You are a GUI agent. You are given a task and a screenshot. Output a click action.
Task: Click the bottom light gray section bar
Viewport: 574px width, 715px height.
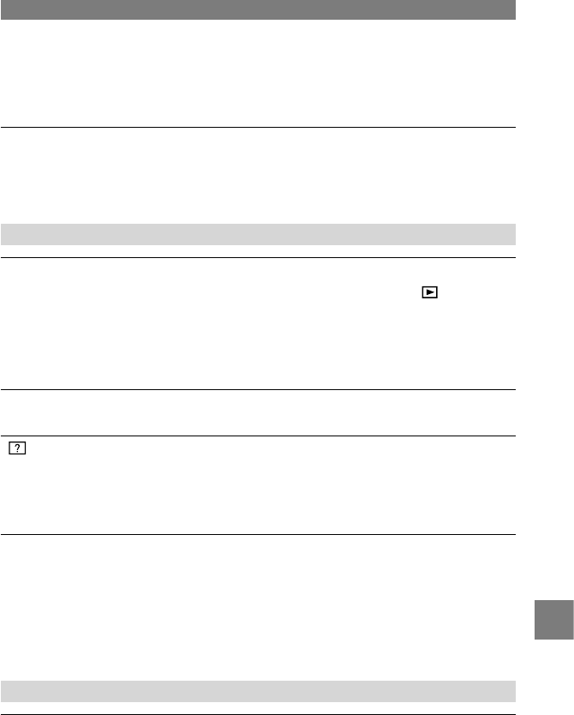[x=259, y=691]
